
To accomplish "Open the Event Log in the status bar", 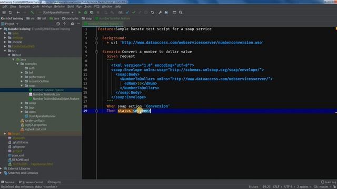I will pos(329,182).
